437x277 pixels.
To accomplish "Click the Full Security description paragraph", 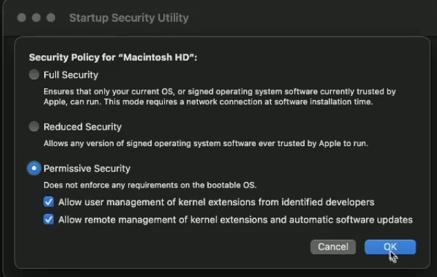I will 220,96.
